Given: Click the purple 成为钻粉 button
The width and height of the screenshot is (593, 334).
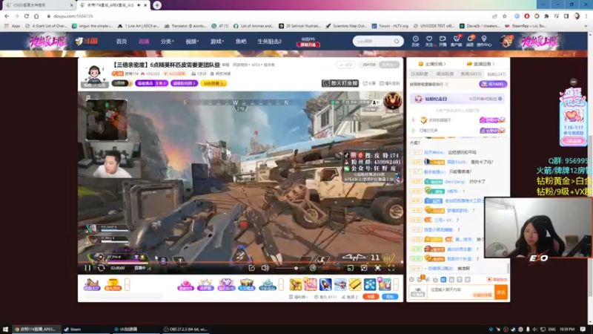Looking at the screenshot, I should [x=493, y=84].
